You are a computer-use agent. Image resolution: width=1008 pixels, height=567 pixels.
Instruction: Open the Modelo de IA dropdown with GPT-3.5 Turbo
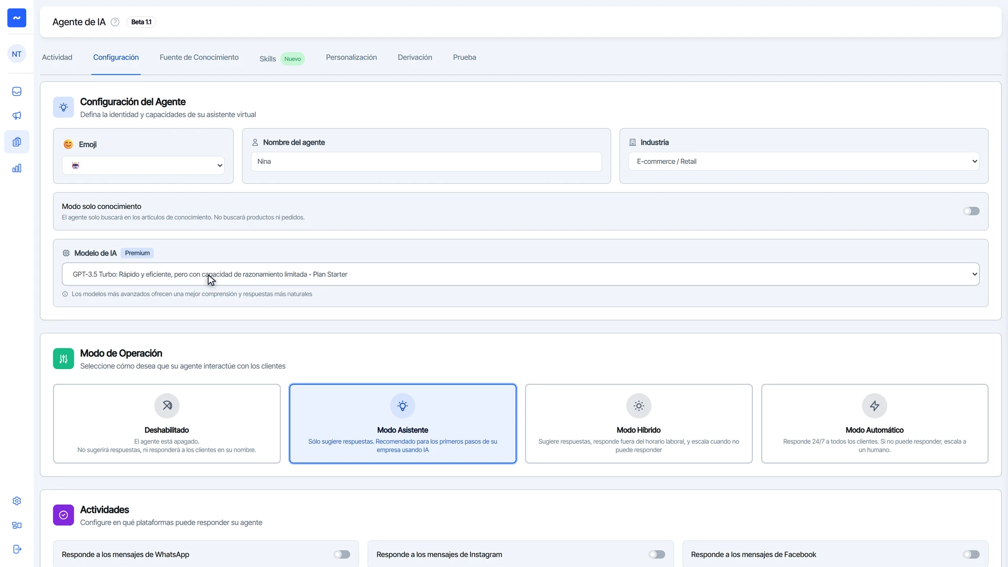click(x=521, y=274)
